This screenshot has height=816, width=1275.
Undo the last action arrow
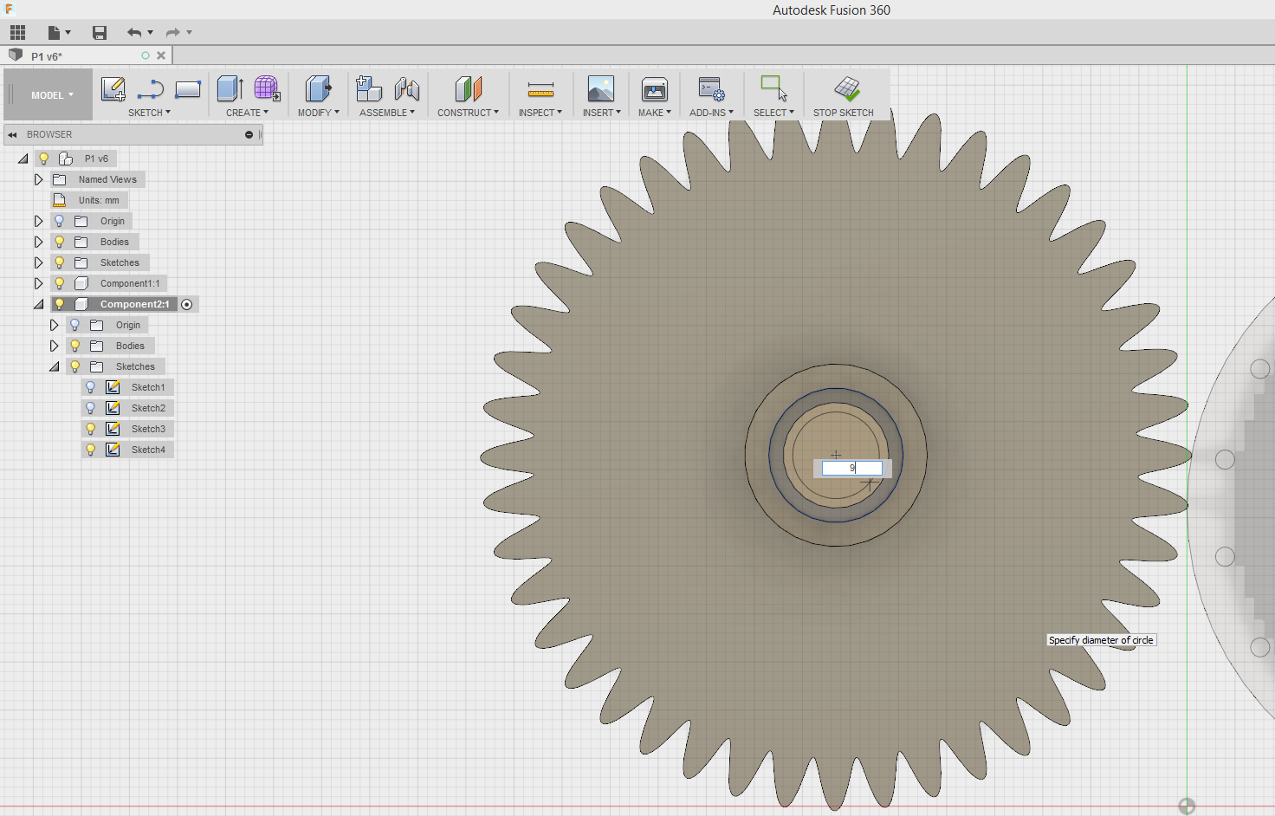(134, 33)
